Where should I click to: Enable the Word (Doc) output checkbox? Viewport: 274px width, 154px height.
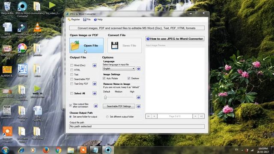point(71,65)
